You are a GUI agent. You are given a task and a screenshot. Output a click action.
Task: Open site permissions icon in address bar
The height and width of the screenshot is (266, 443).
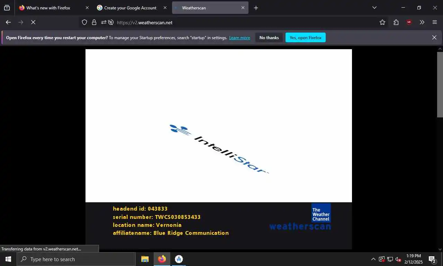click(x=103, y=22)
